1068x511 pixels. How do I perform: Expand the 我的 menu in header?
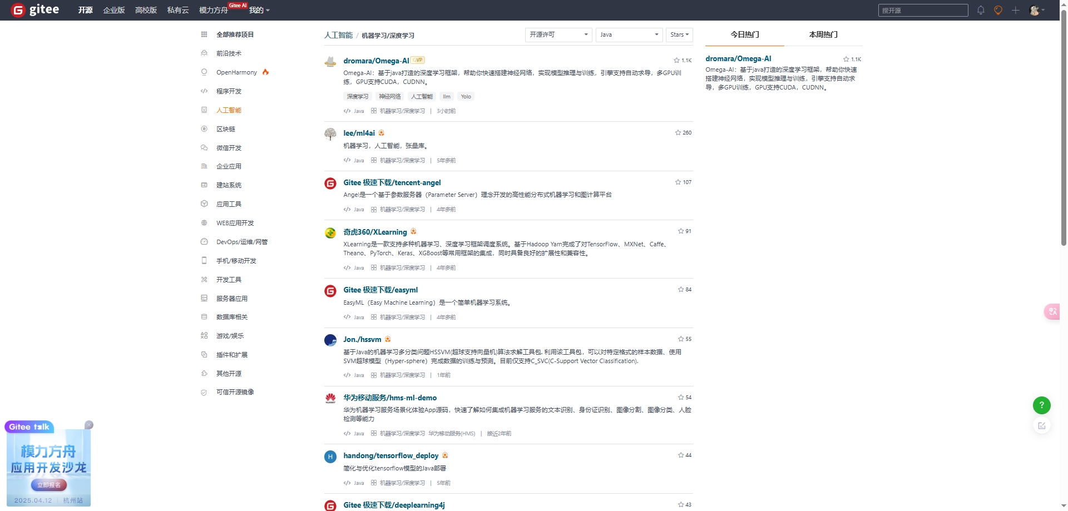click(x=259, y=10)
